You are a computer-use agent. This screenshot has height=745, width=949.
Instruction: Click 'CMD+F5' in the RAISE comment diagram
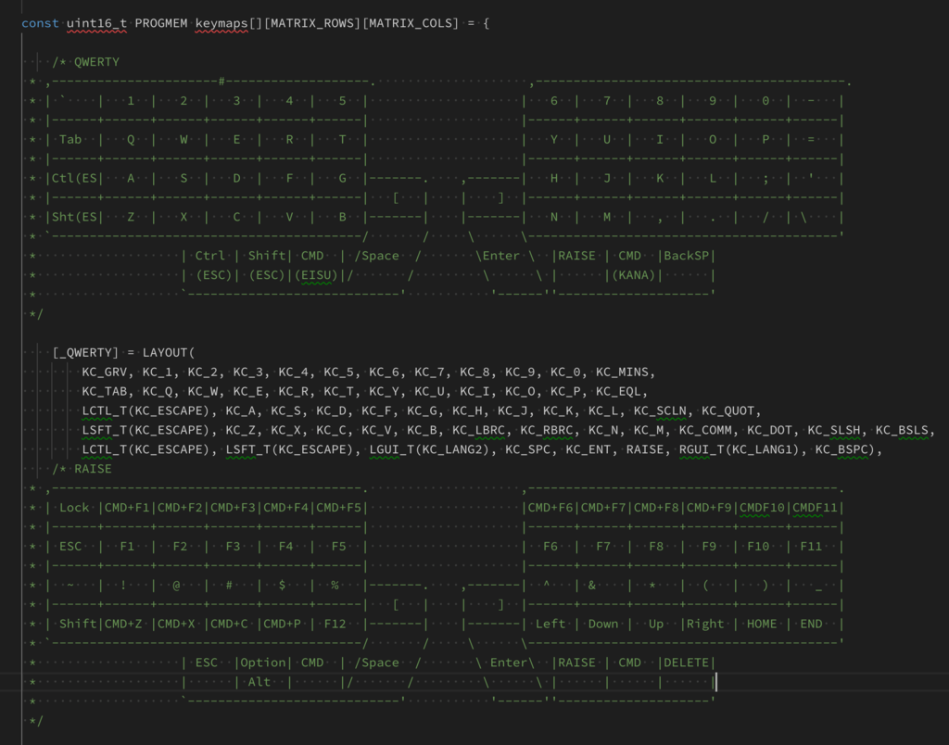339,507
